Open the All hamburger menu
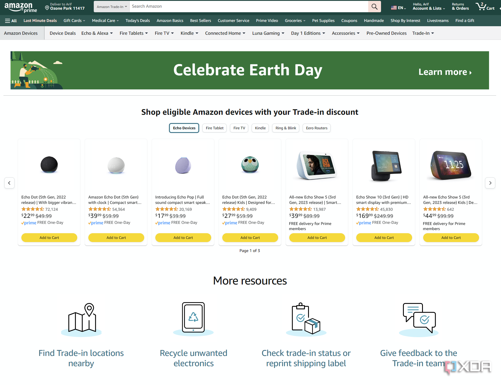501x385 pixels. 11,21
